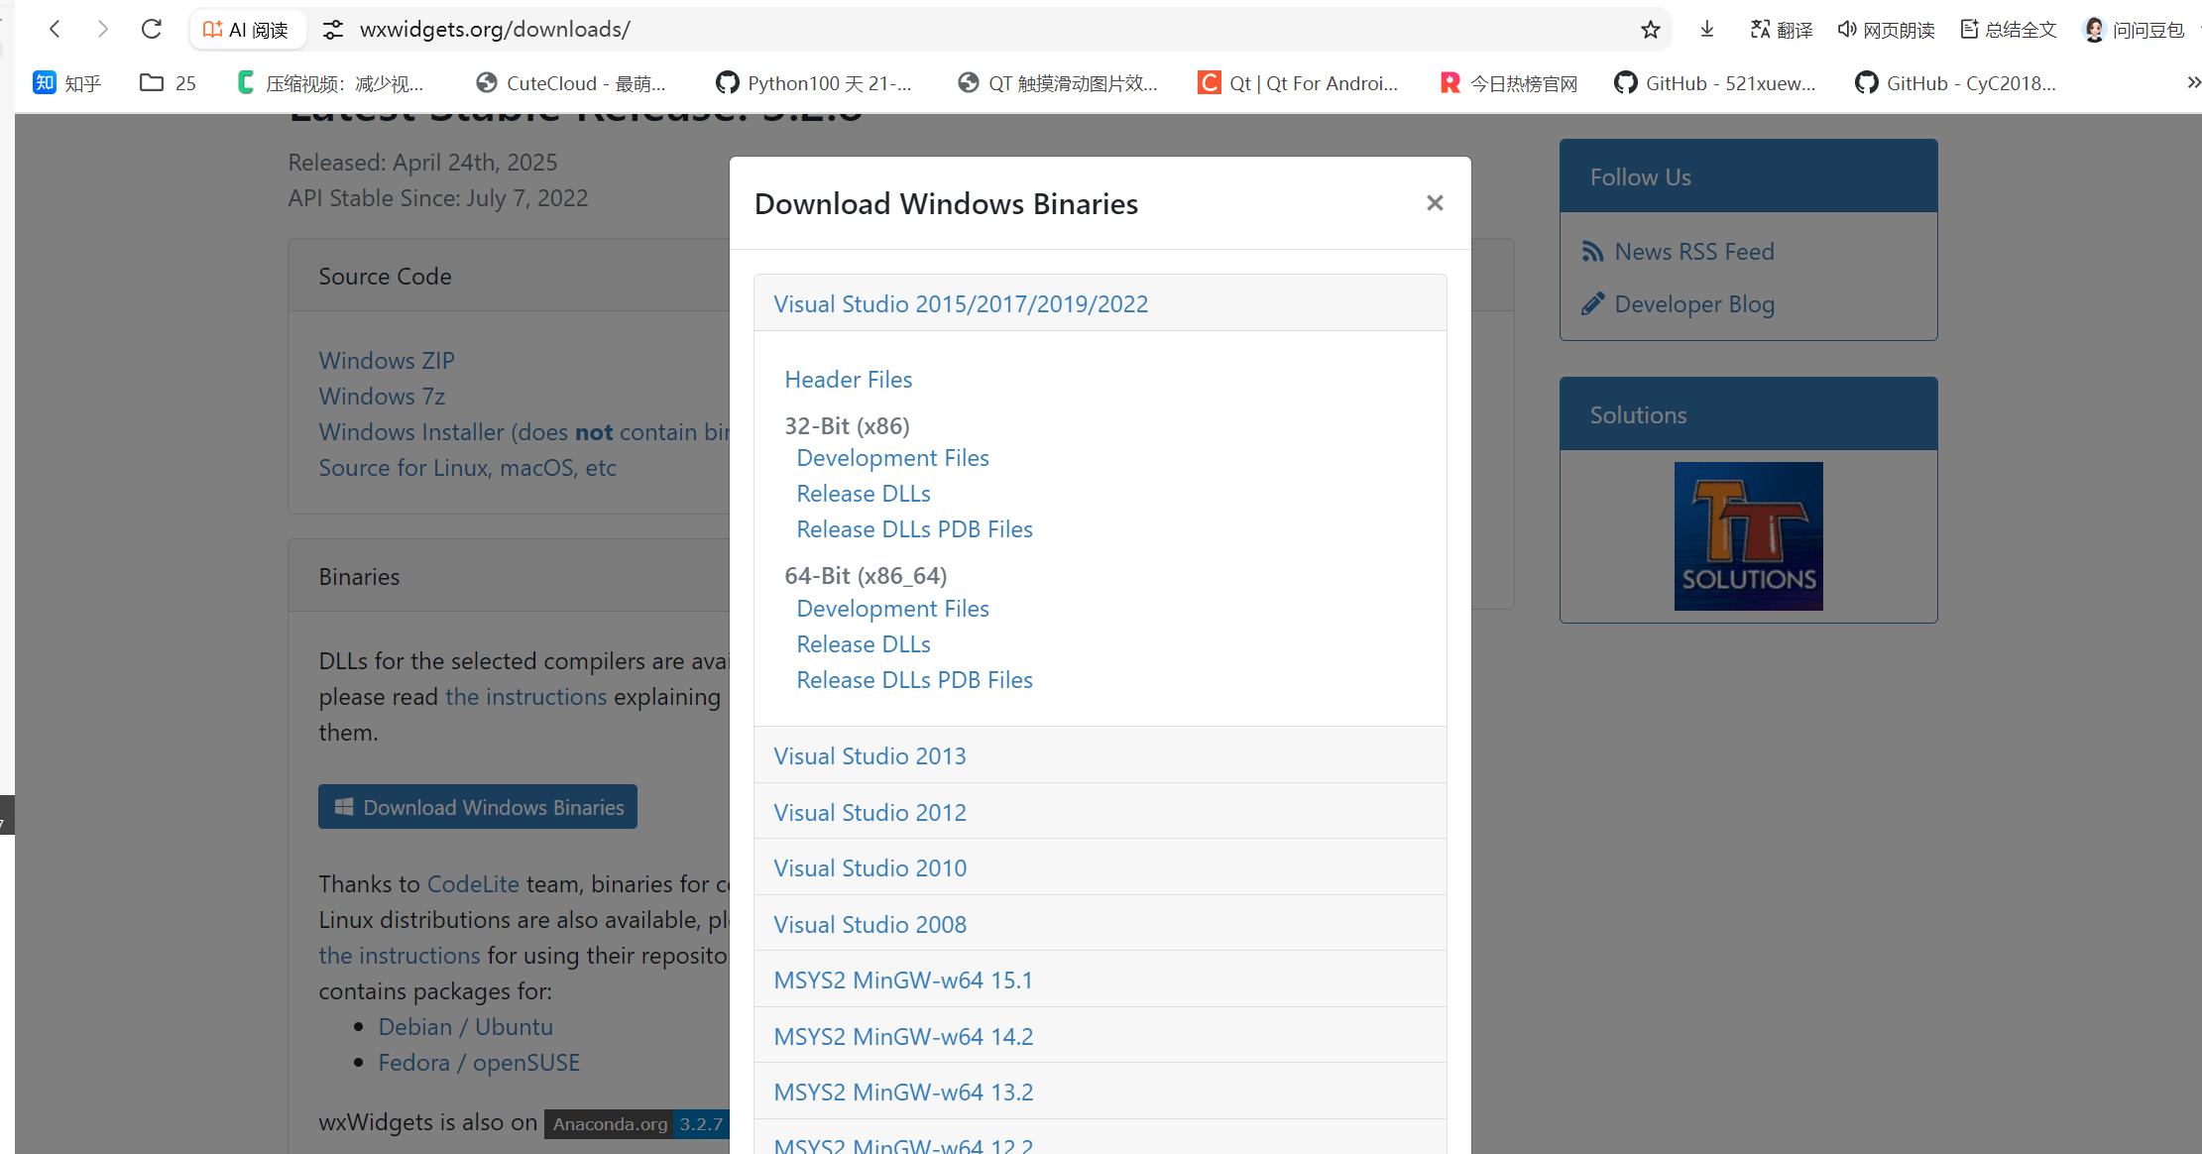Screen dimensions: 2202x1154
Task: Expand MSYS2 MinGW-w64 15.1 section
Action: click(902, 980)
